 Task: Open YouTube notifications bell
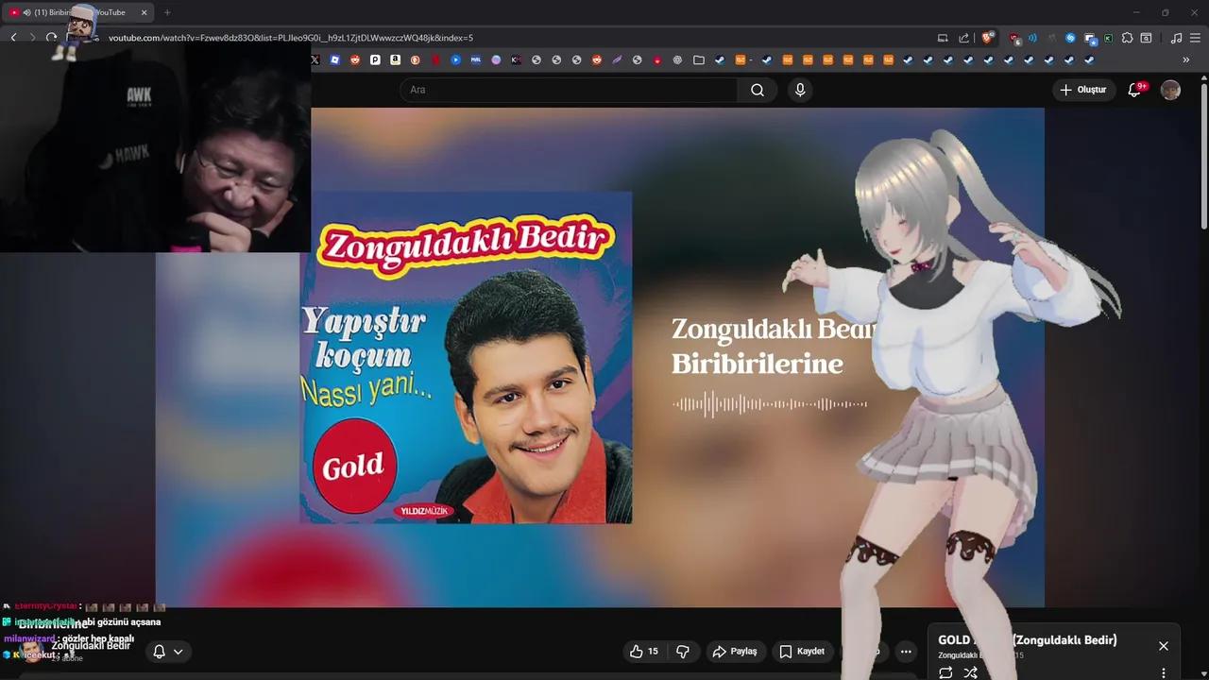pyautogui.click(x=1134, y=90)
